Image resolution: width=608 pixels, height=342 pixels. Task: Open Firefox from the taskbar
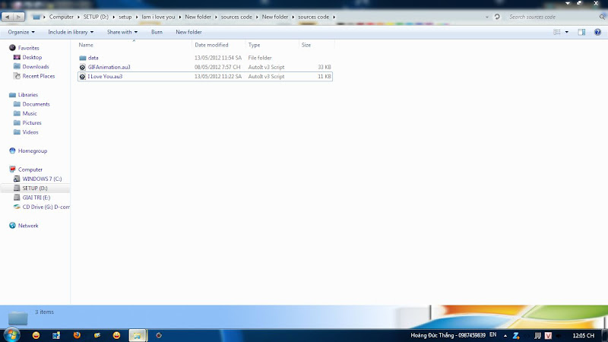click(76, 334)
